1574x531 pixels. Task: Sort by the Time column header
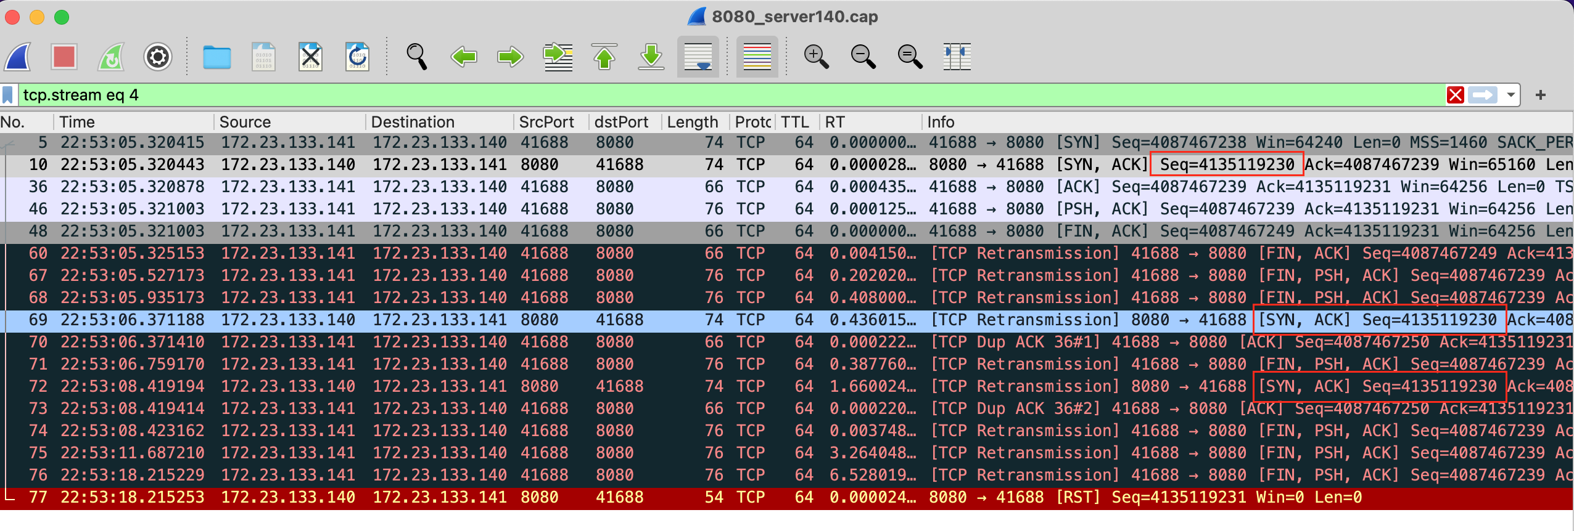pos(134,122)
